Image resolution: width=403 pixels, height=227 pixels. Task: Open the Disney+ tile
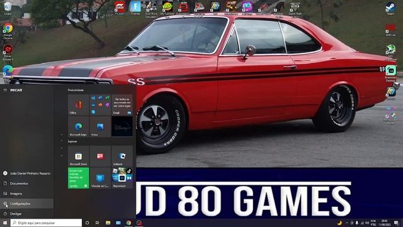(122, 126)
